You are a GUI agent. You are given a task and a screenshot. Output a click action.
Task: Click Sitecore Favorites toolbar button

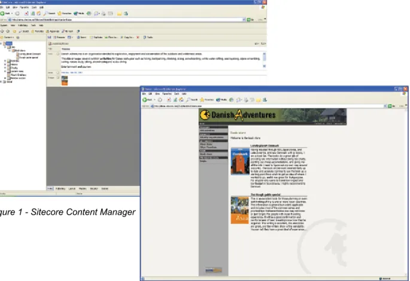pos(38,31)
